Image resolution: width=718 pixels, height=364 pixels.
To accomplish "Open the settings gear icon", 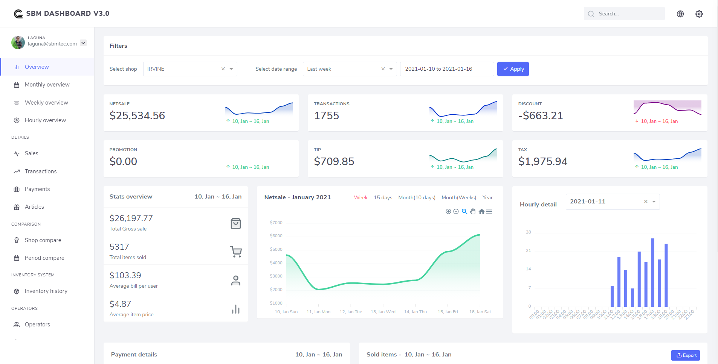I will [x=699, y=14].
